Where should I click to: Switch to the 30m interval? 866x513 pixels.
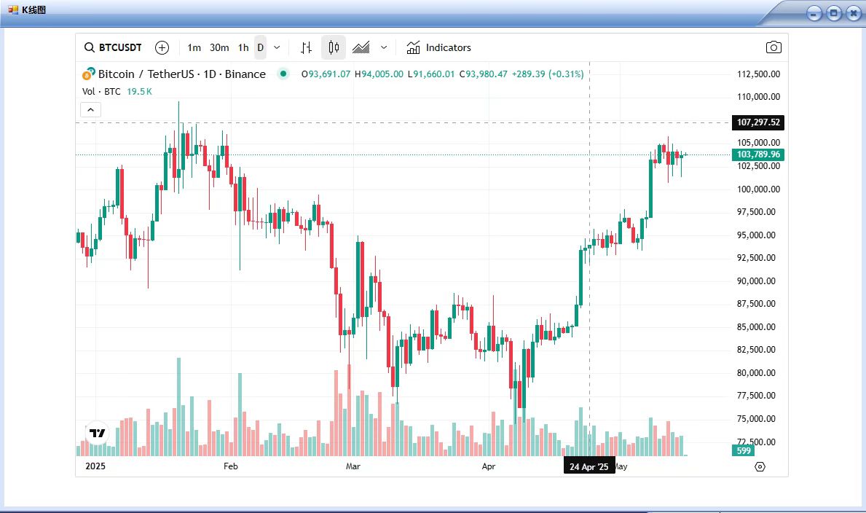pos(219,48)
